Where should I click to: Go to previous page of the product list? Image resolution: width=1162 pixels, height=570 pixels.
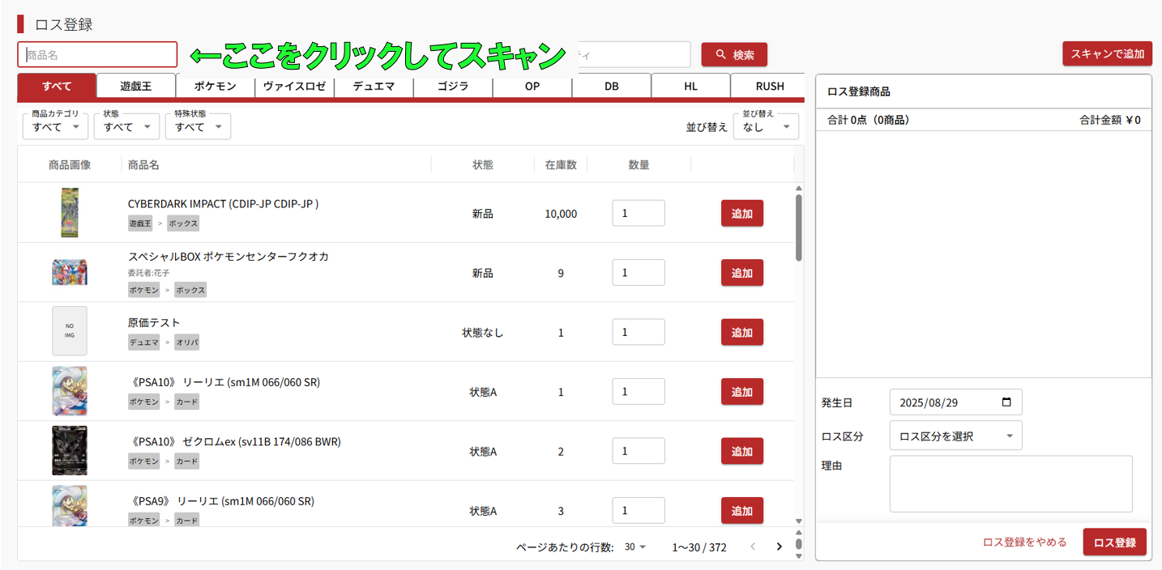click(x=753, y=547)
